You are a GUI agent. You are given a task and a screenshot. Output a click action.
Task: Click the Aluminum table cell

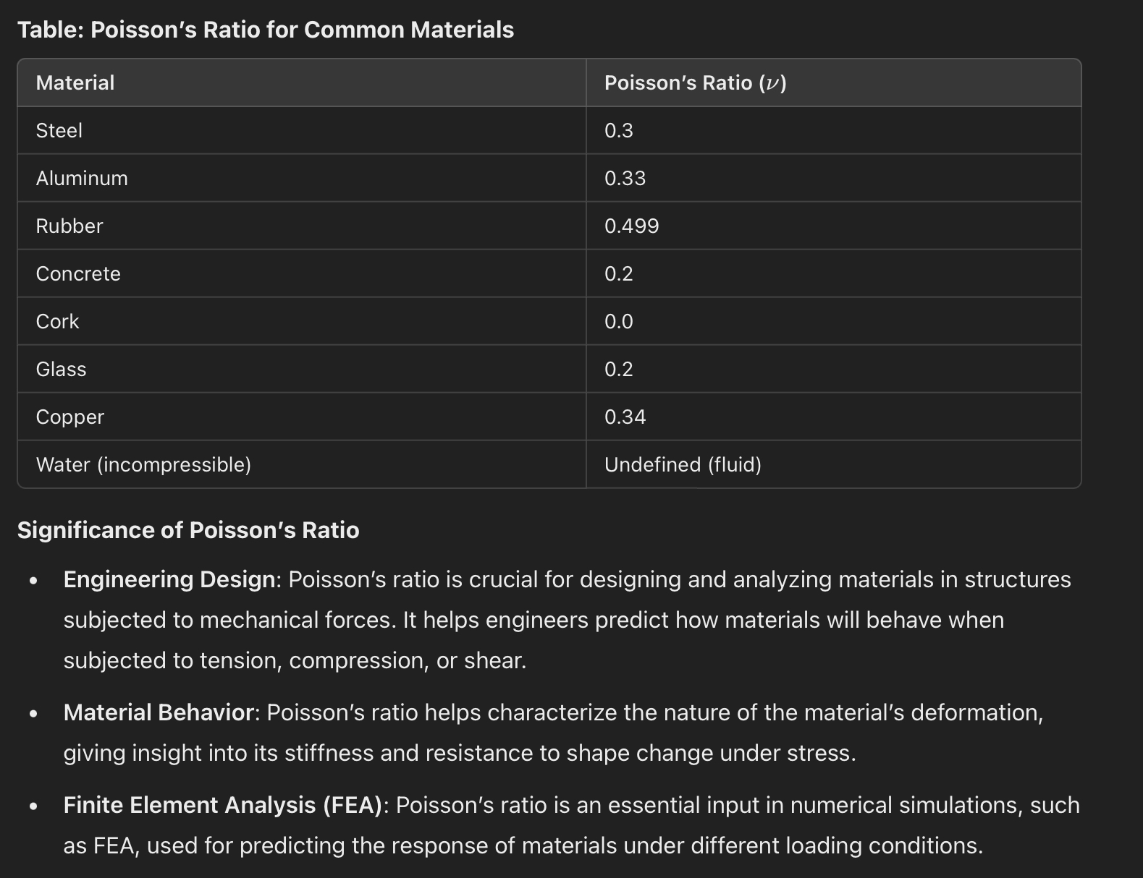coord(82,179)
